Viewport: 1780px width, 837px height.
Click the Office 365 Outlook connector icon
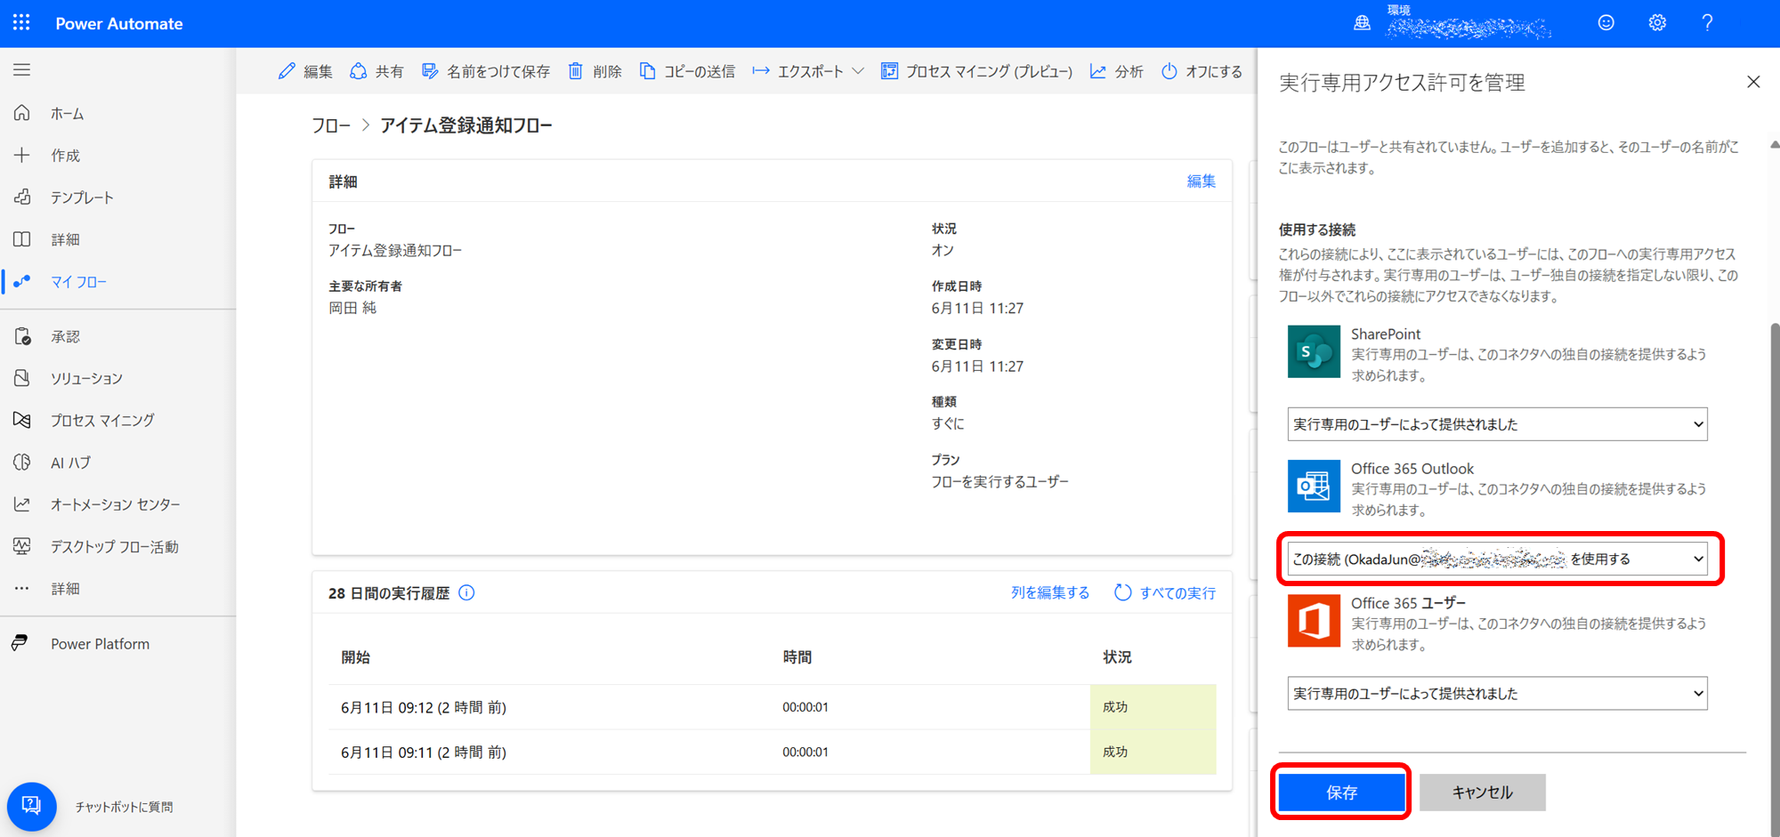tap(1314, 486)
